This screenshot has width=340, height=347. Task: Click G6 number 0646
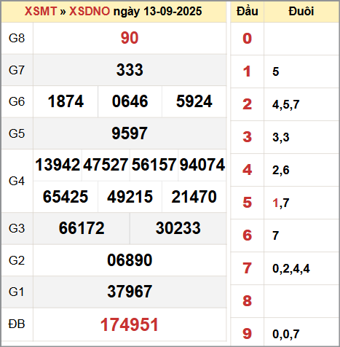coord(130,101)
